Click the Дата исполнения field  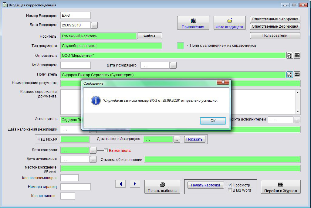tap(75, 159)
